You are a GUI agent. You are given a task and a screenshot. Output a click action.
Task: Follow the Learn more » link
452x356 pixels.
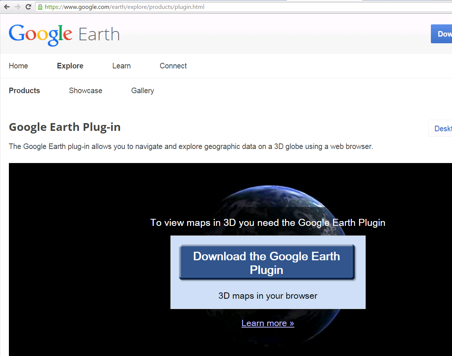pyautogui.click(x=267, y=323)
